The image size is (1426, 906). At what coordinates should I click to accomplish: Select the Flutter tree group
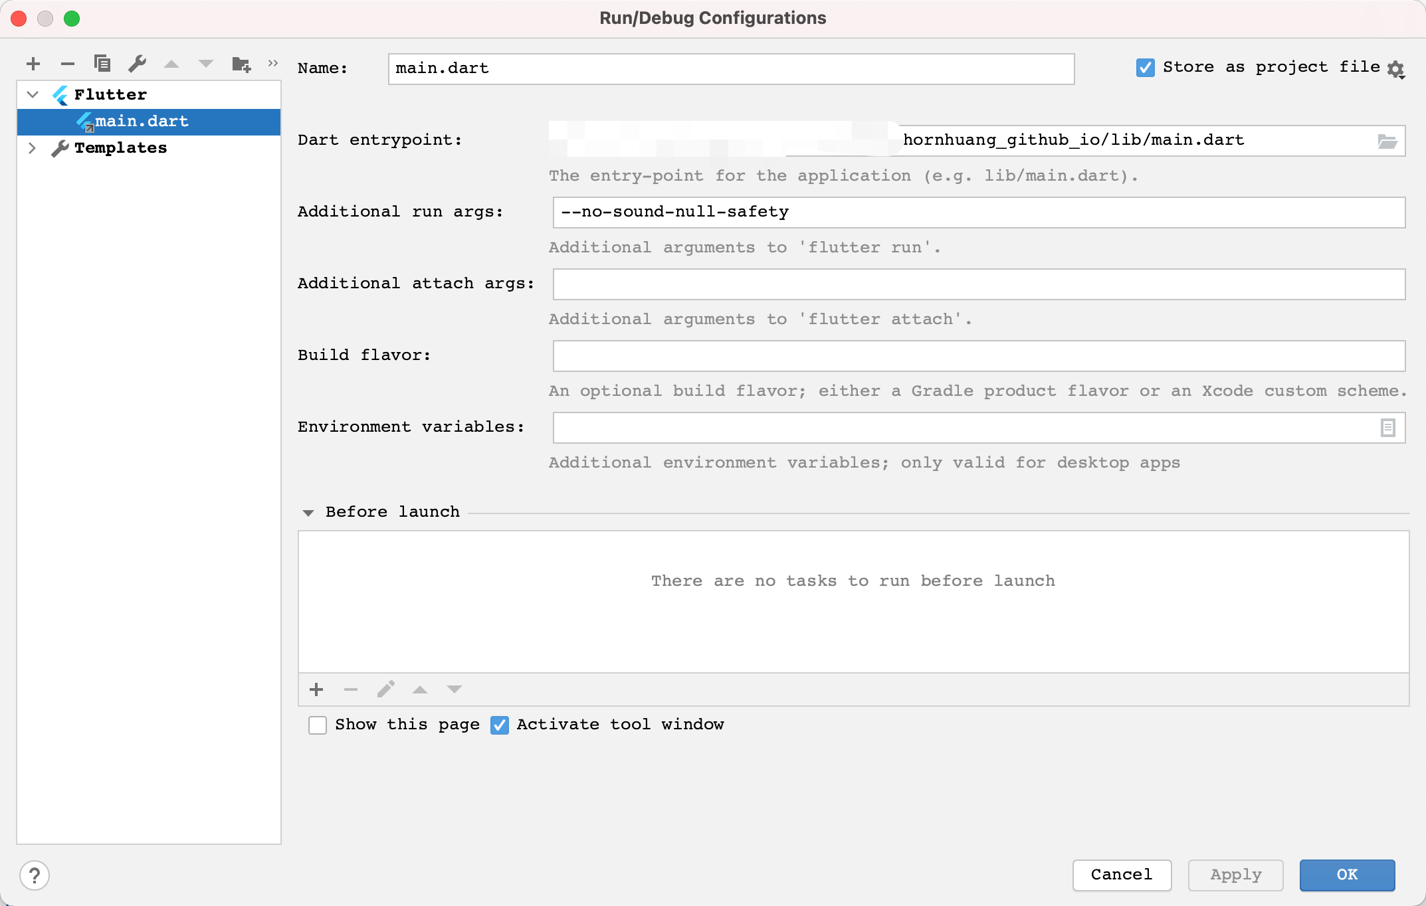pos(149,95)
